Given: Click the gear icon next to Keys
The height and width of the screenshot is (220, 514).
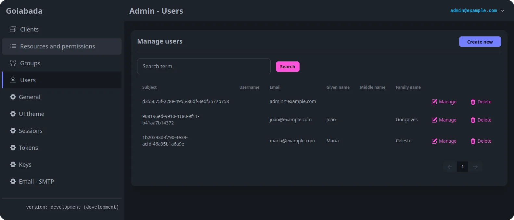Looking at the screenshot, I should pyautogui.click(x=13, y=164).
